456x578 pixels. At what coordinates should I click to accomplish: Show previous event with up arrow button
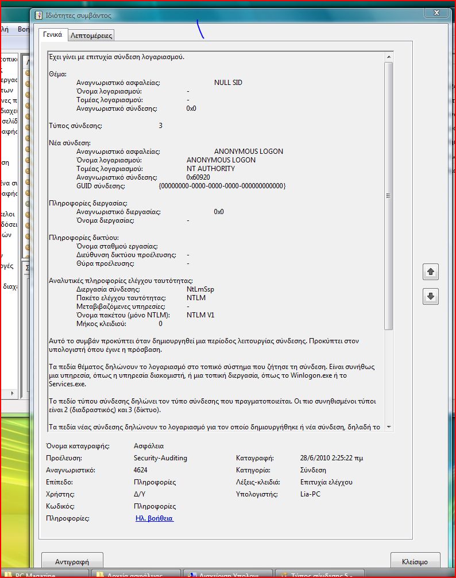coord(431,272)
